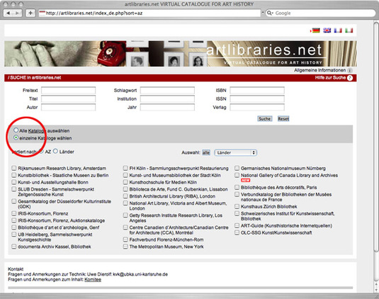The height and width of the screenshot is (299, 379).
Task: Check IRIS-Konsortium, Florenz, Auktionskataloge
Action: coord(14,220)
